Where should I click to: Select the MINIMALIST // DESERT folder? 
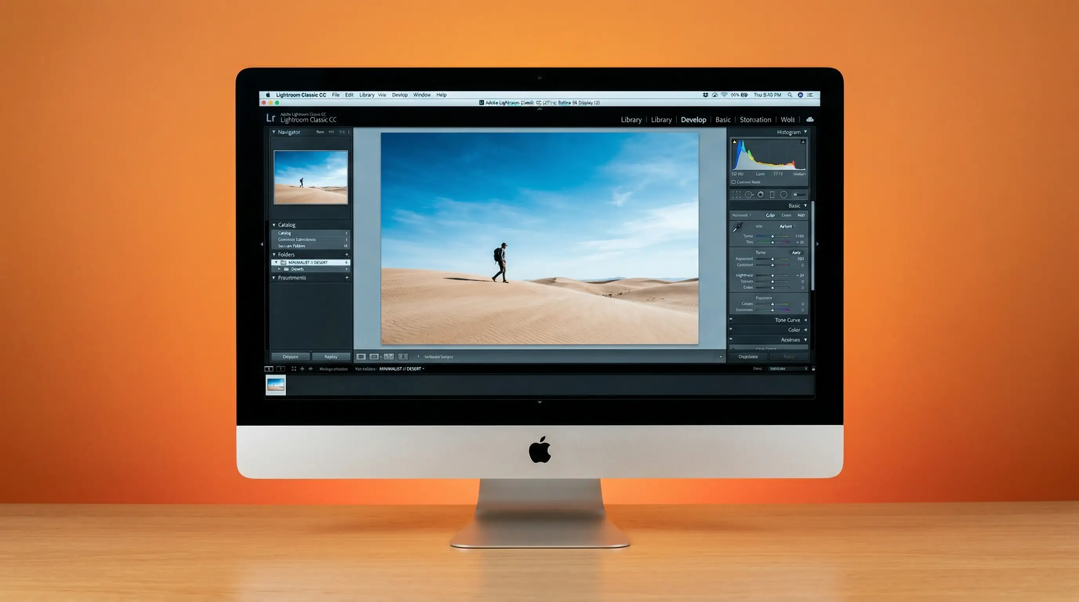[308, 263]
